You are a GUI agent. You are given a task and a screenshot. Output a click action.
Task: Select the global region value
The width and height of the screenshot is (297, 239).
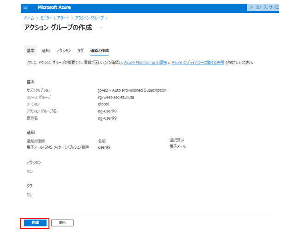click(103, 104)
